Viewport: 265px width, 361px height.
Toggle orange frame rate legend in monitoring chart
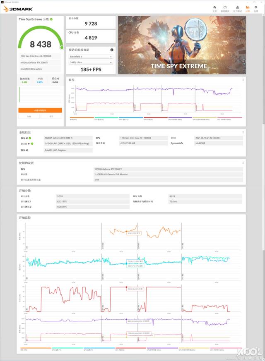82,119
